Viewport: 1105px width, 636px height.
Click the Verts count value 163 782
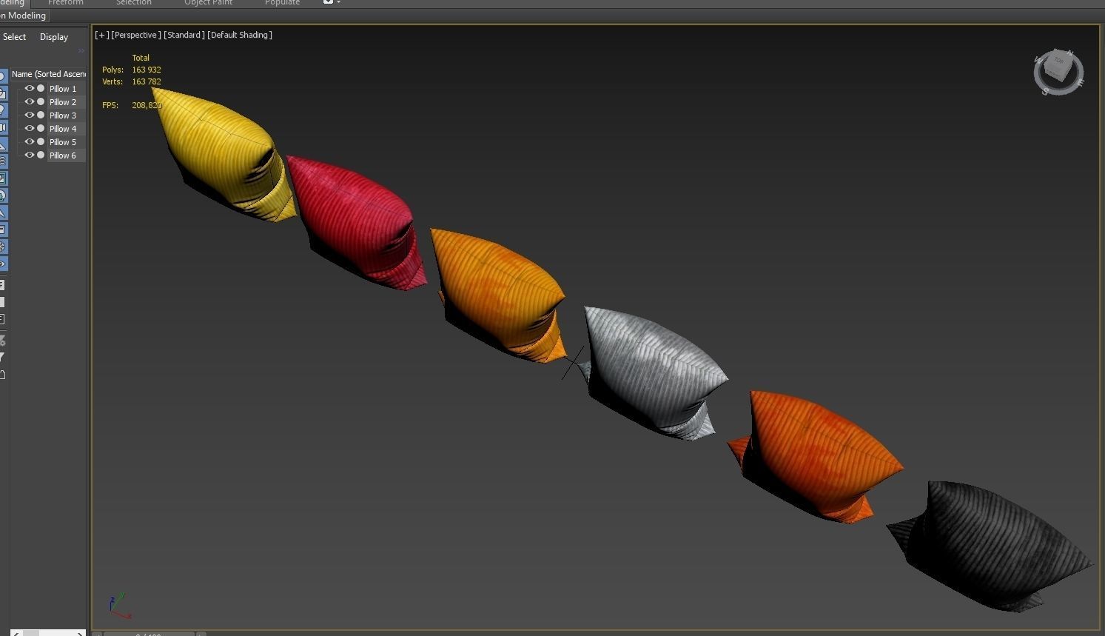[147, 81]
